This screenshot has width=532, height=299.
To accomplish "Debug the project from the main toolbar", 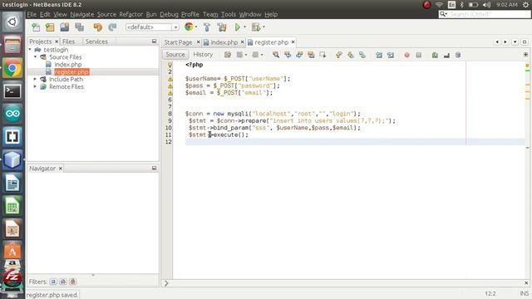I will pos(256,27).
